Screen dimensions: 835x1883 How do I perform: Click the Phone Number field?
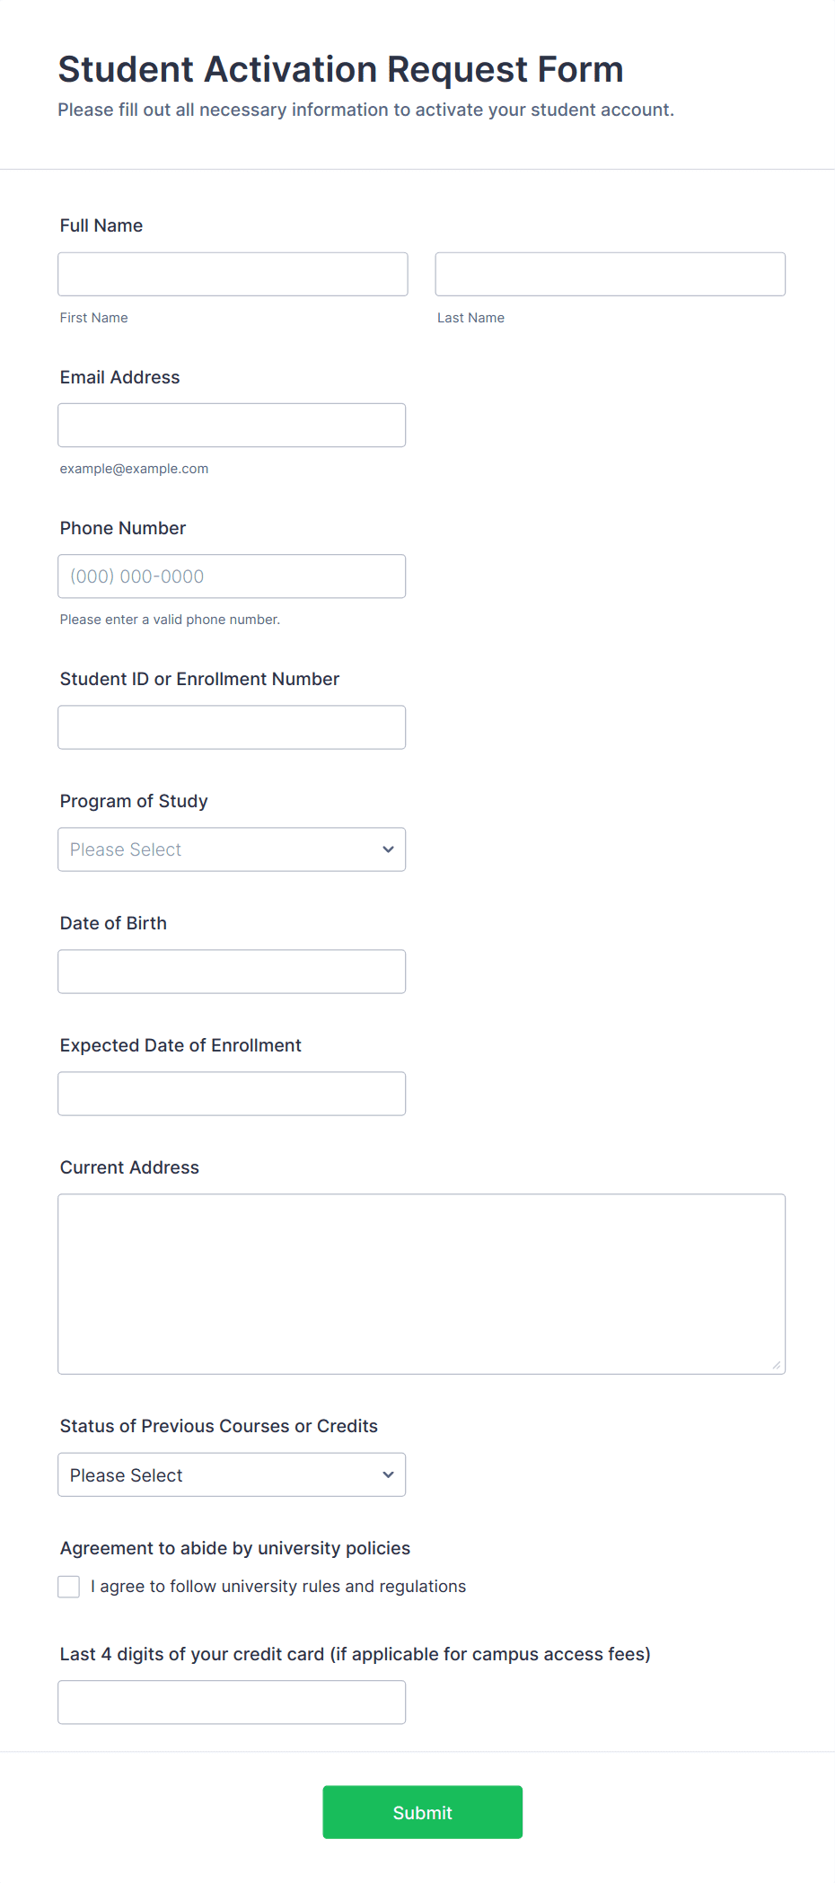point(232,576)
